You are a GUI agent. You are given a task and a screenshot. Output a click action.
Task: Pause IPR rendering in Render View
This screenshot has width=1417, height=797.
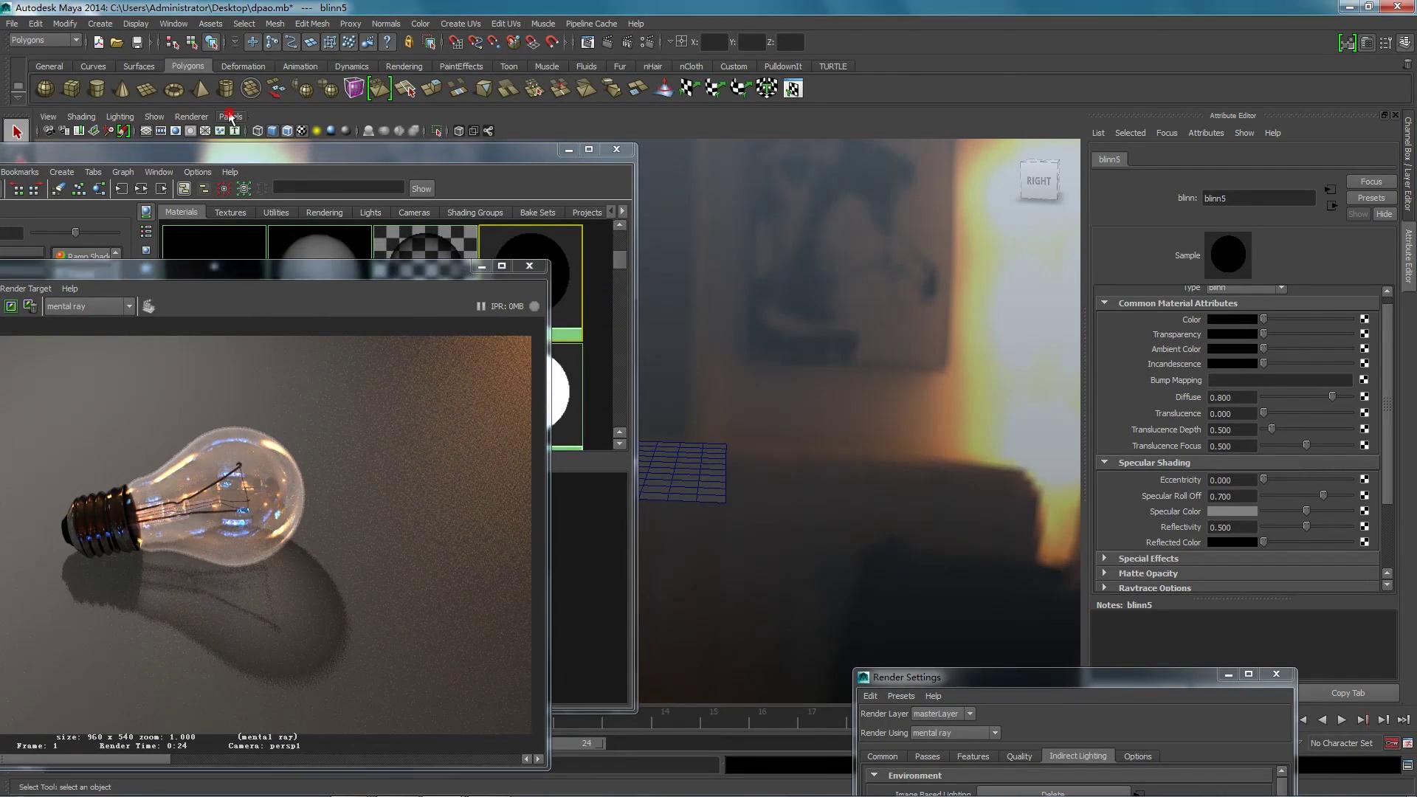pos(480,306)
